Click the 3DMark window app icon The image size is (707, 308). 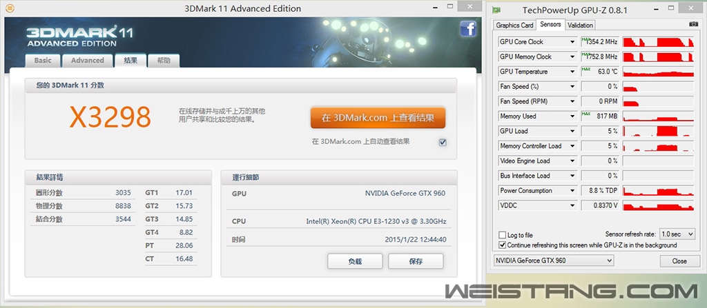[9, 8]
